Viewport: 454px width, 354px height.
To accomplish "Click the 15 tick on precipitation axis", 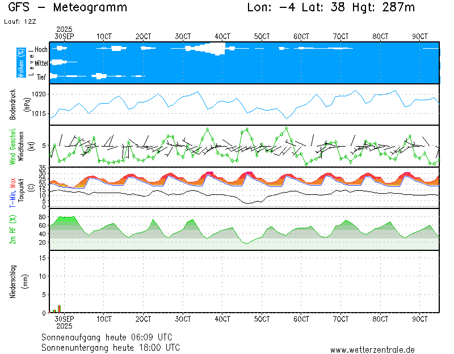I will pyautogui.click(x=42, y=258).
